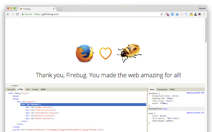This screenshot has width=212, height=132.
Task: Select the div id="timeline-section" node
Action: pyautogui.click(x=40, y=110)
